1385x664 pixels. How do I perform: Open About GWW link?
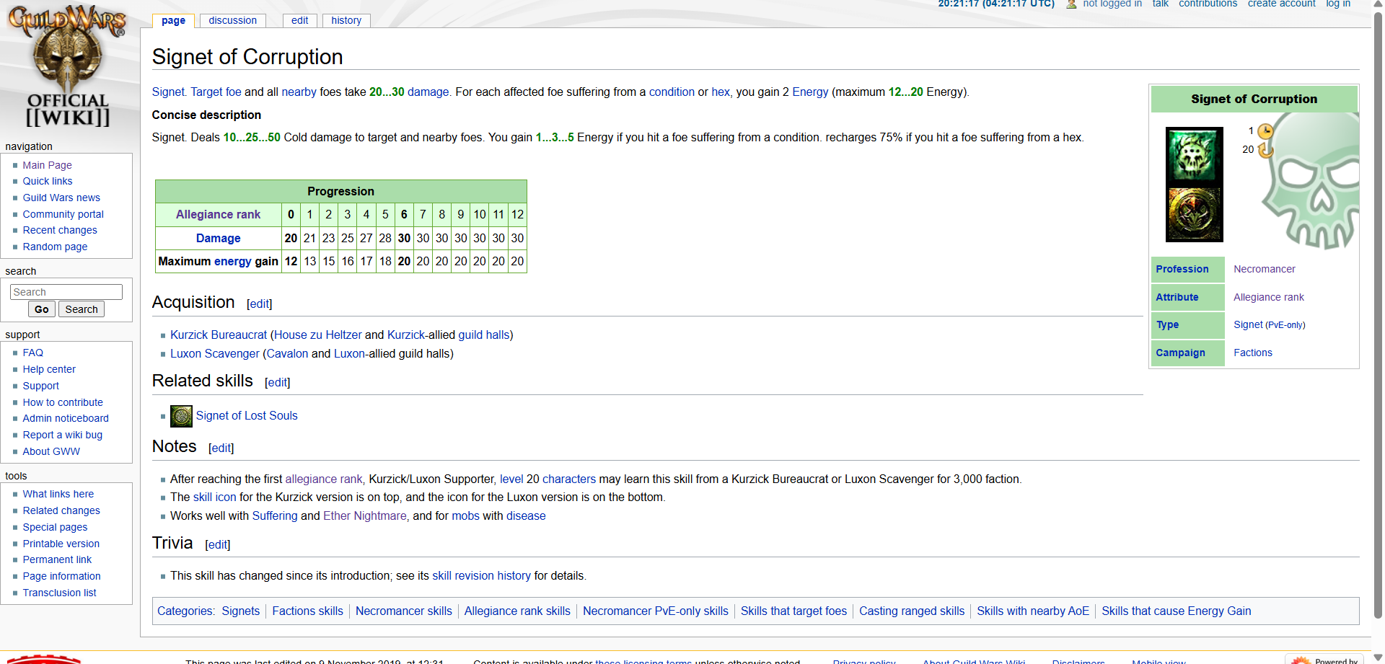pyautogui.click(x=51, y=451)
